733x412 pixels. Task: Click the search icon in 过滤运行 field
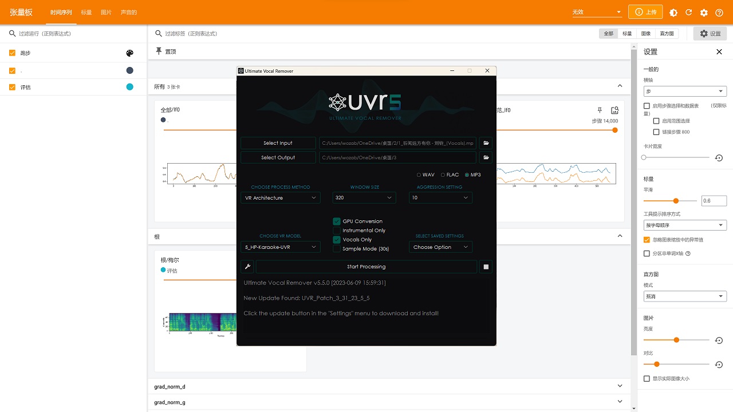[12, 34]
